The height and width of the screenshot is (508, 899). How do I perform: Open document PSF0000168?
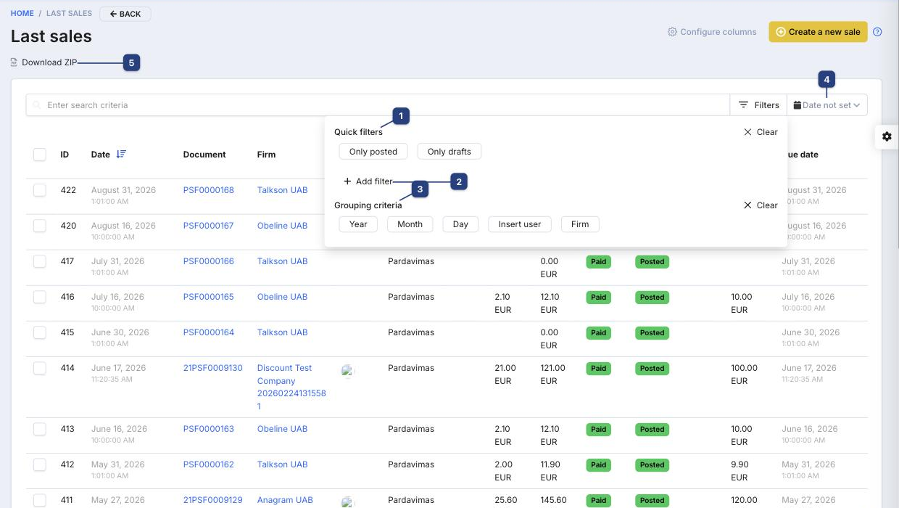coord(209,190)
